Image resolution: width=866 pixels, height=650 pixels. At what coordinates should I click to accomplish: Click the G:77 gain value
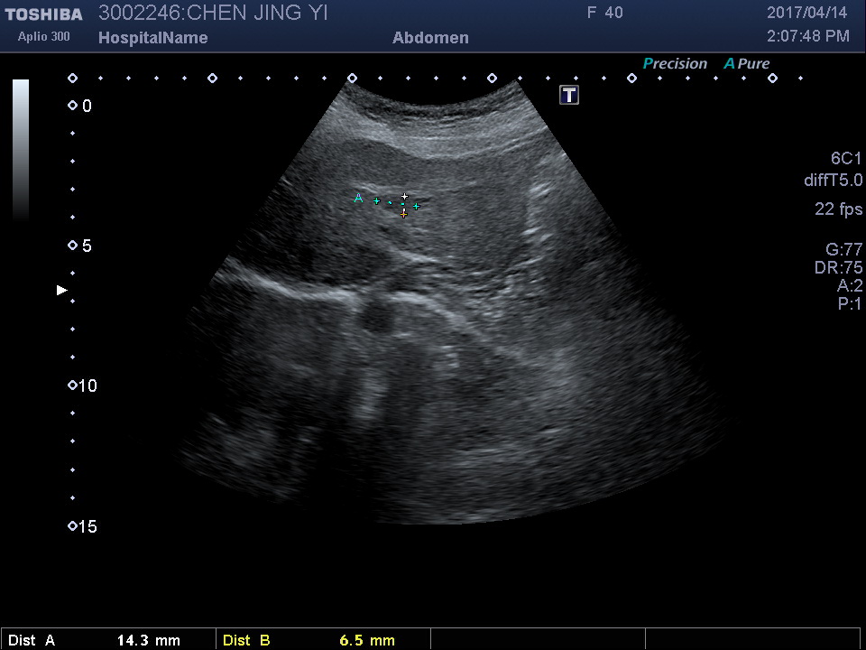point(844,250)
